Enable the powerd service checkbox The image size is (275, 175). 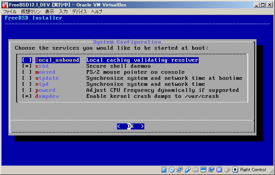27,90
